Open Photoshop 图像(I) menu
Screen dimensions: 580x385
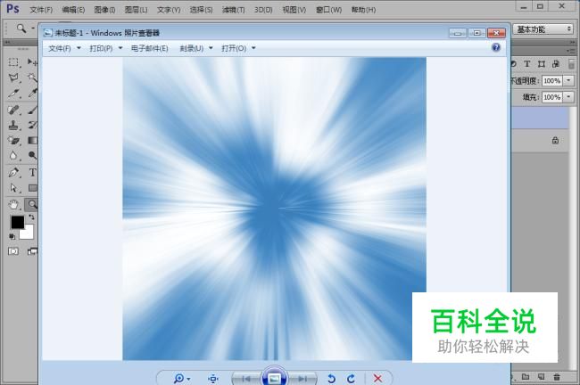click(x=104, y=10)
